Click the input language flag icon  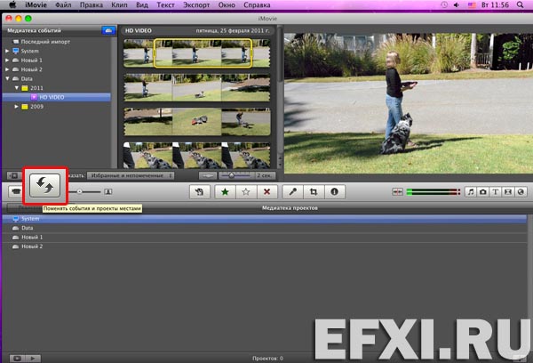point(472,5)
